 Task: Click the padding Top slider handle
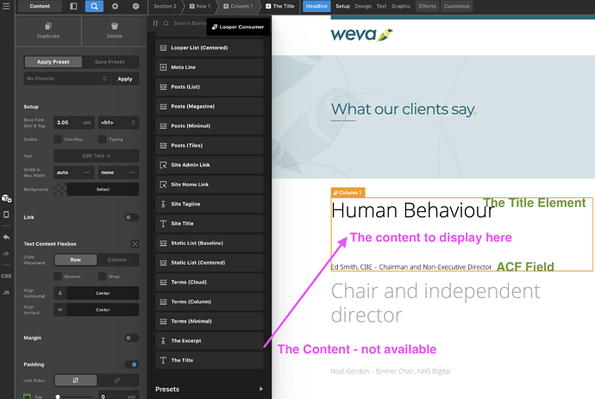58,396
